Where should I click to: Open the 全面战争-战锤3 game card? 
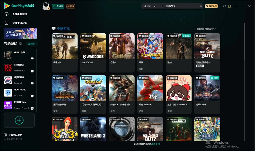(65, 95)
